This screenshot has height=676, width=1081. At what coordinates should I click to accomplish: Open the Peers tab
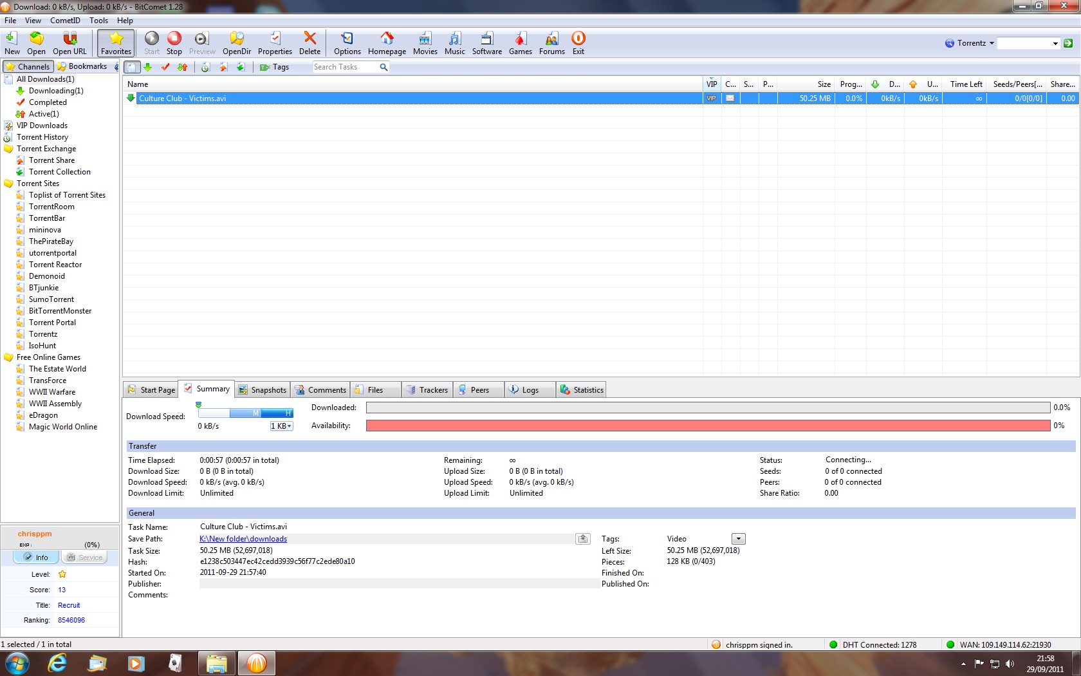point(479,390)
